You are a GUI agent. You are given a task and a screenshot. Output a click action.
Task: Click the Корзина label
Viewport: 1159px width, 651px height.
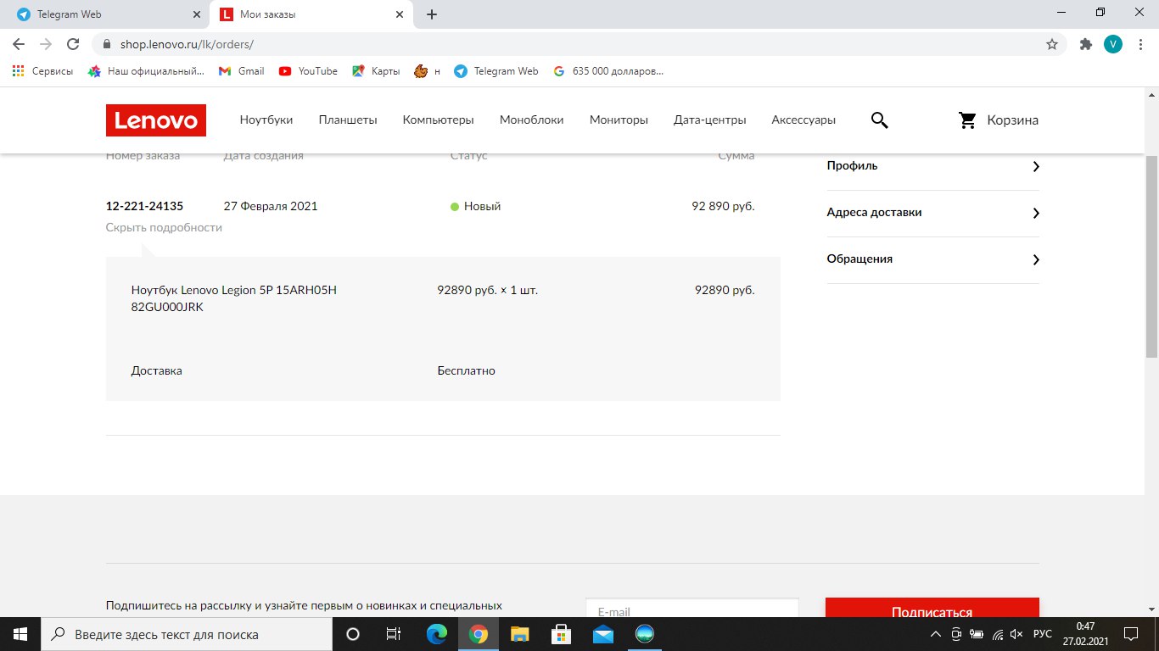[x=1012, y=120]
